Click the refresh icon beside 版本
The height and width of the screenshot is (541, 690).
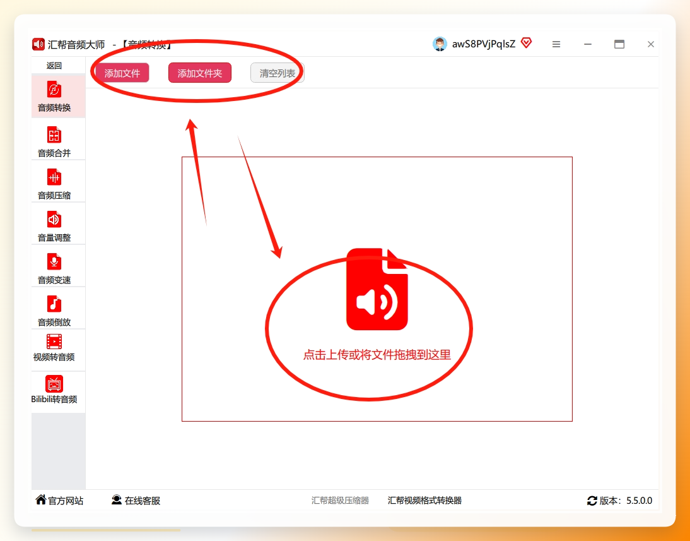[x=592, y=501]
